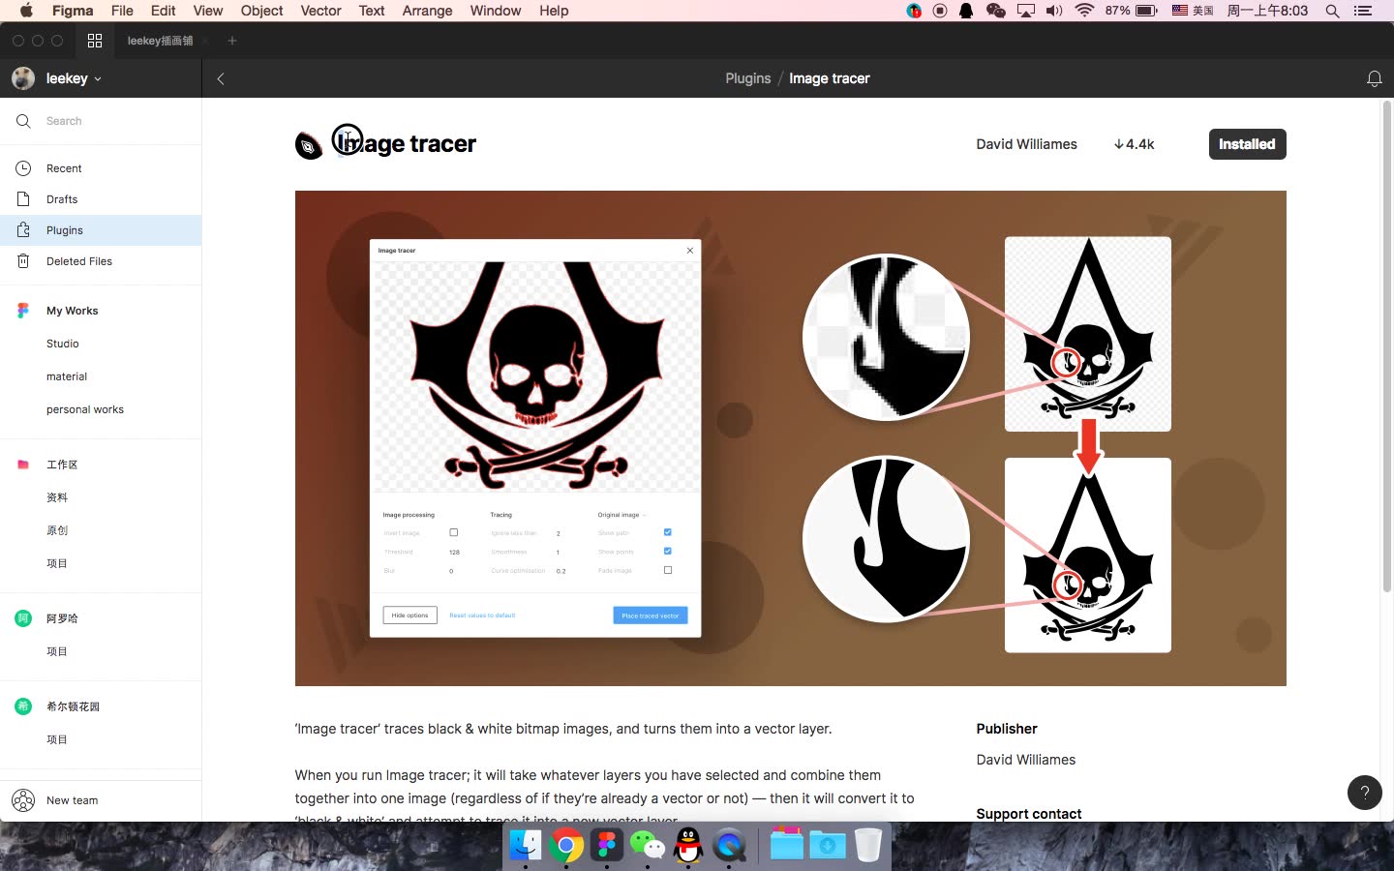Open David Williames link under Publisher
Screen dimensions: 1394x871
coord(1025,760)
